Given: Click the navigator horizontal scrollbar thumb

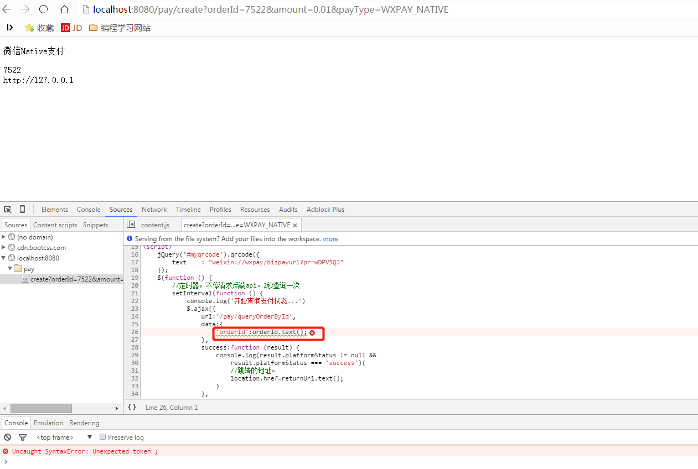Looking at the screenshot, I should click(41, 408).
